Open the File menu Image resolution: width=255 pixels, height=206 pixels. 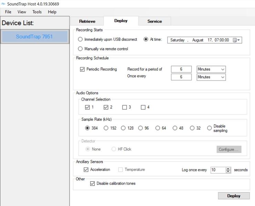coord(8,12)
